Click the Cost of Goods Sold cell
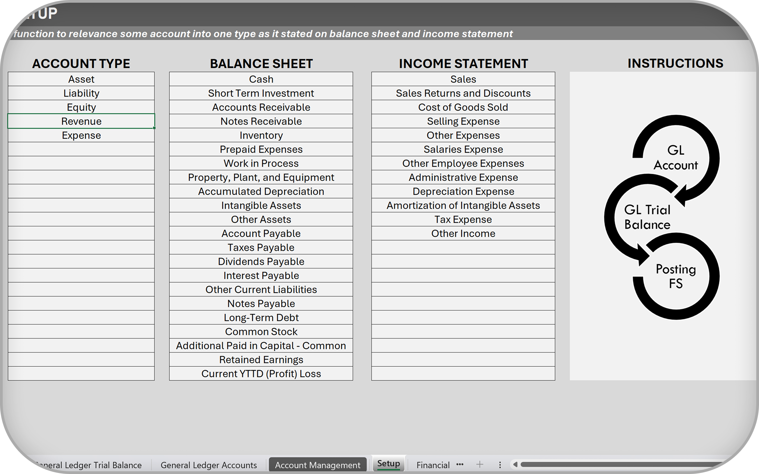Viewport: 759px width, 474px height. pos(463,107)
